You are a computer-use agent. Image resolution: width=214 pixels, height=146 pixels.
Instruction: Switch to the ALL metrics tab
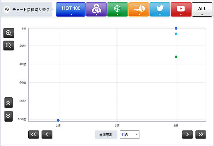point(202,10)
